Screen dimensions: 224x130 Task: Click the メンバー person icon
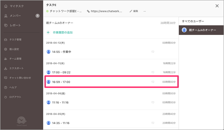tap(6, 16)
